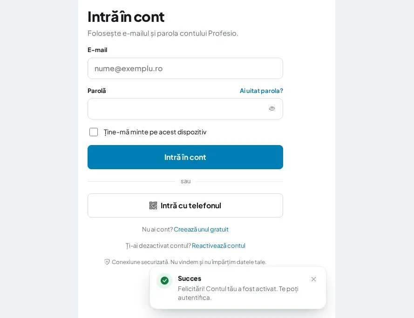Toggle password visibility eye icon
Viewport: 414px width, 318px height.
pyautogui.click(x=271, y=109)
